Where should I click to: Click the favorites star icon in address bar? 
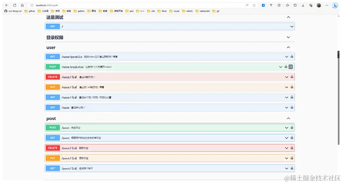tap(254, 5)
